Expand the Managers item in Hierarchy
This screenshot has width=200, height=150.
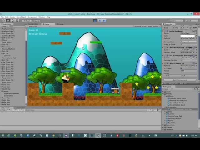(x=1, y=47)
